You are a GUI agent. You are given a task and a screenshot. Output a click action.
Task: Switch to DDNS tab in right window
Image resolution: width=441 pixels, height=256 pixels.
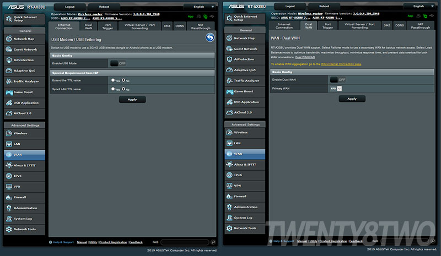399,25
